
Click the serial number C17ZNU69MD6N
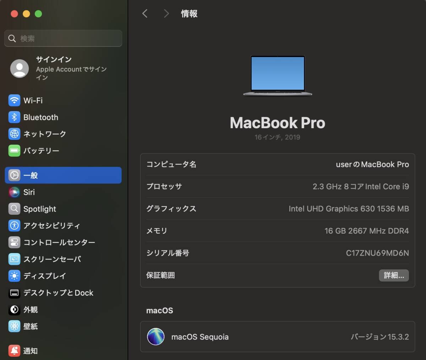coord(377,253)
